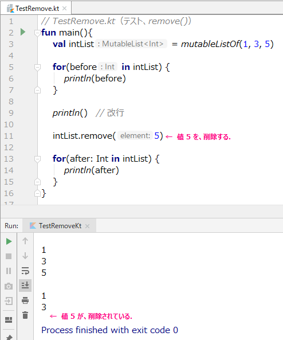Navigate up the stack trace

25,241
